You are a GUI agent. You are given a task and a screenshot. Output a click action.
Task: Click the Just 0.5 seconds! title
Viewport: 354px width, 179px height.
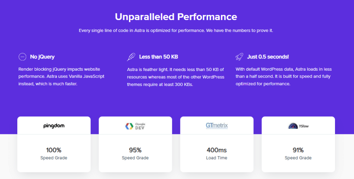(x=268, y=57)
